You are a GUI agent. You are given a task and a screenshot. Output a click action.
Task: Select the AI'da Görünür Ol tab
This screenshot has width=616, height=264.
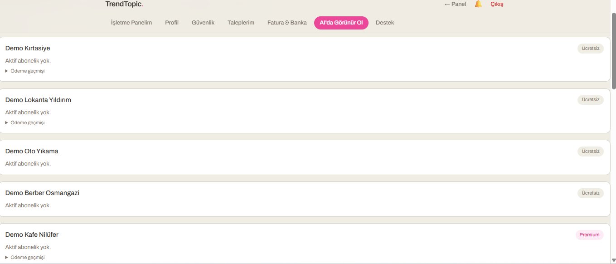[341, 23]
